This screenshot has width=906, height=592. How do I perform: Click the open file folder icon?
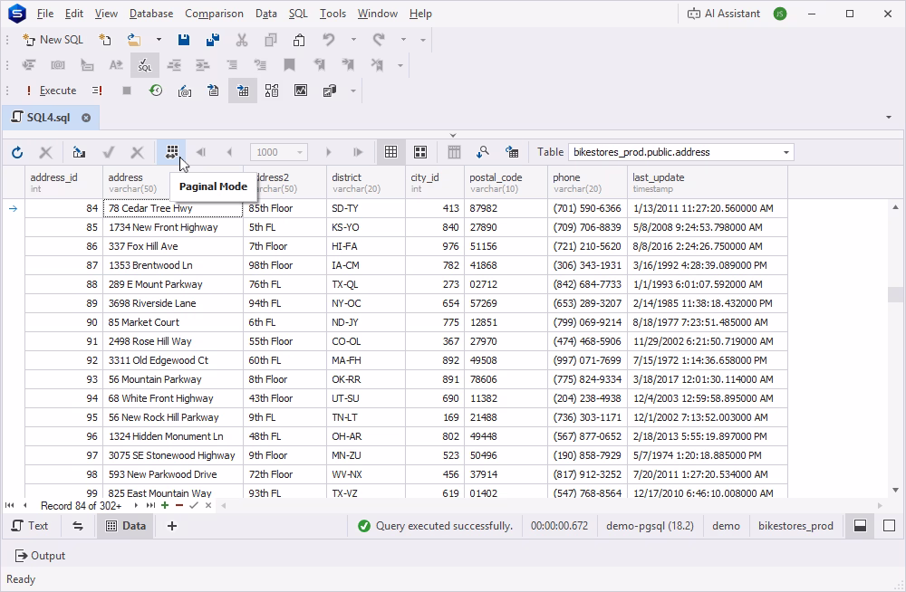[x=134, y=39]
